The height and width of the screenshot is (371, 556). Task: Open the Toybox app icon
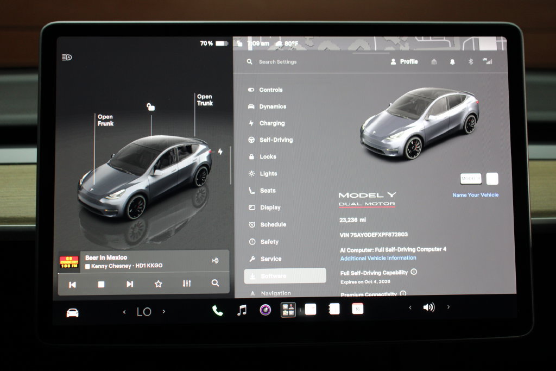[288, 310]
